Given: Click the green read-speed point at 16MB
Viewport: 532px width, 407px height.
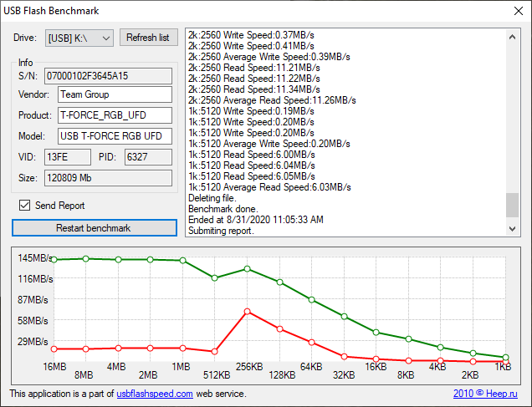Looking at the screenshot, I should 54,260.
